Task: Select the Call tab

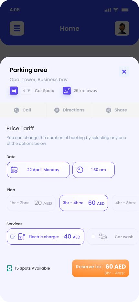Action: pyautogui.click(x=23, y=110)
